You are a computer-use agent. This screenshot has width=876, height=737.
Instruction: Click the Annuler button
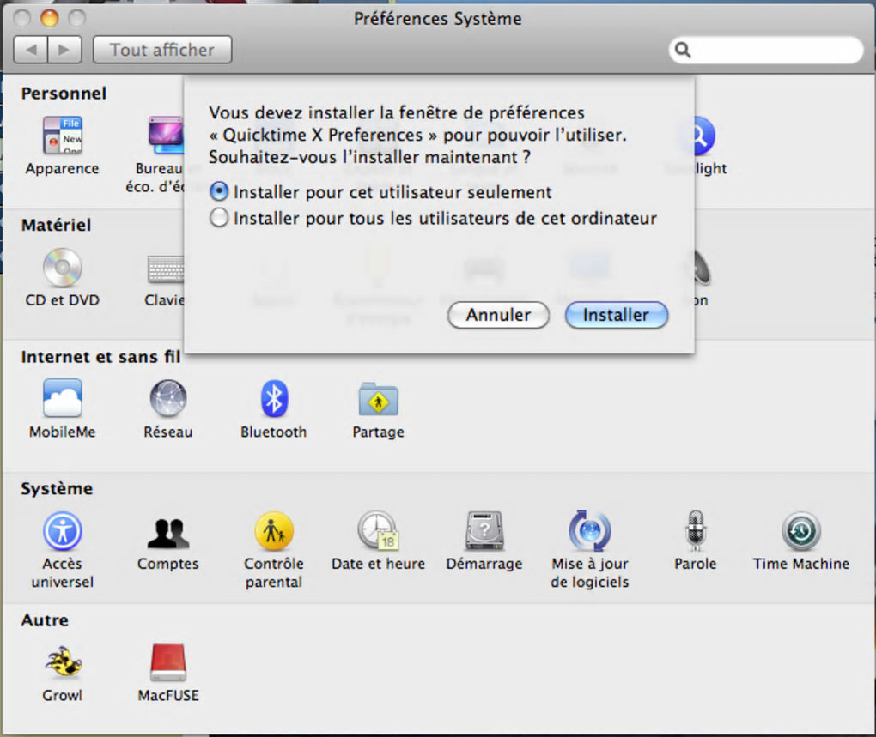(498, 315)
